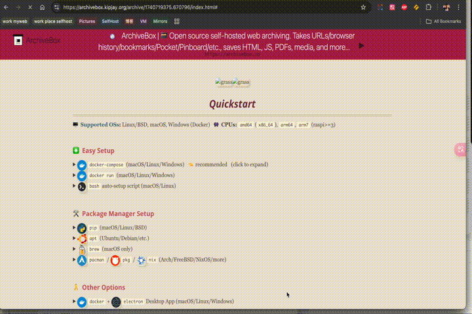Click the Homebrew beer mug icon

[x=82, y=249]
